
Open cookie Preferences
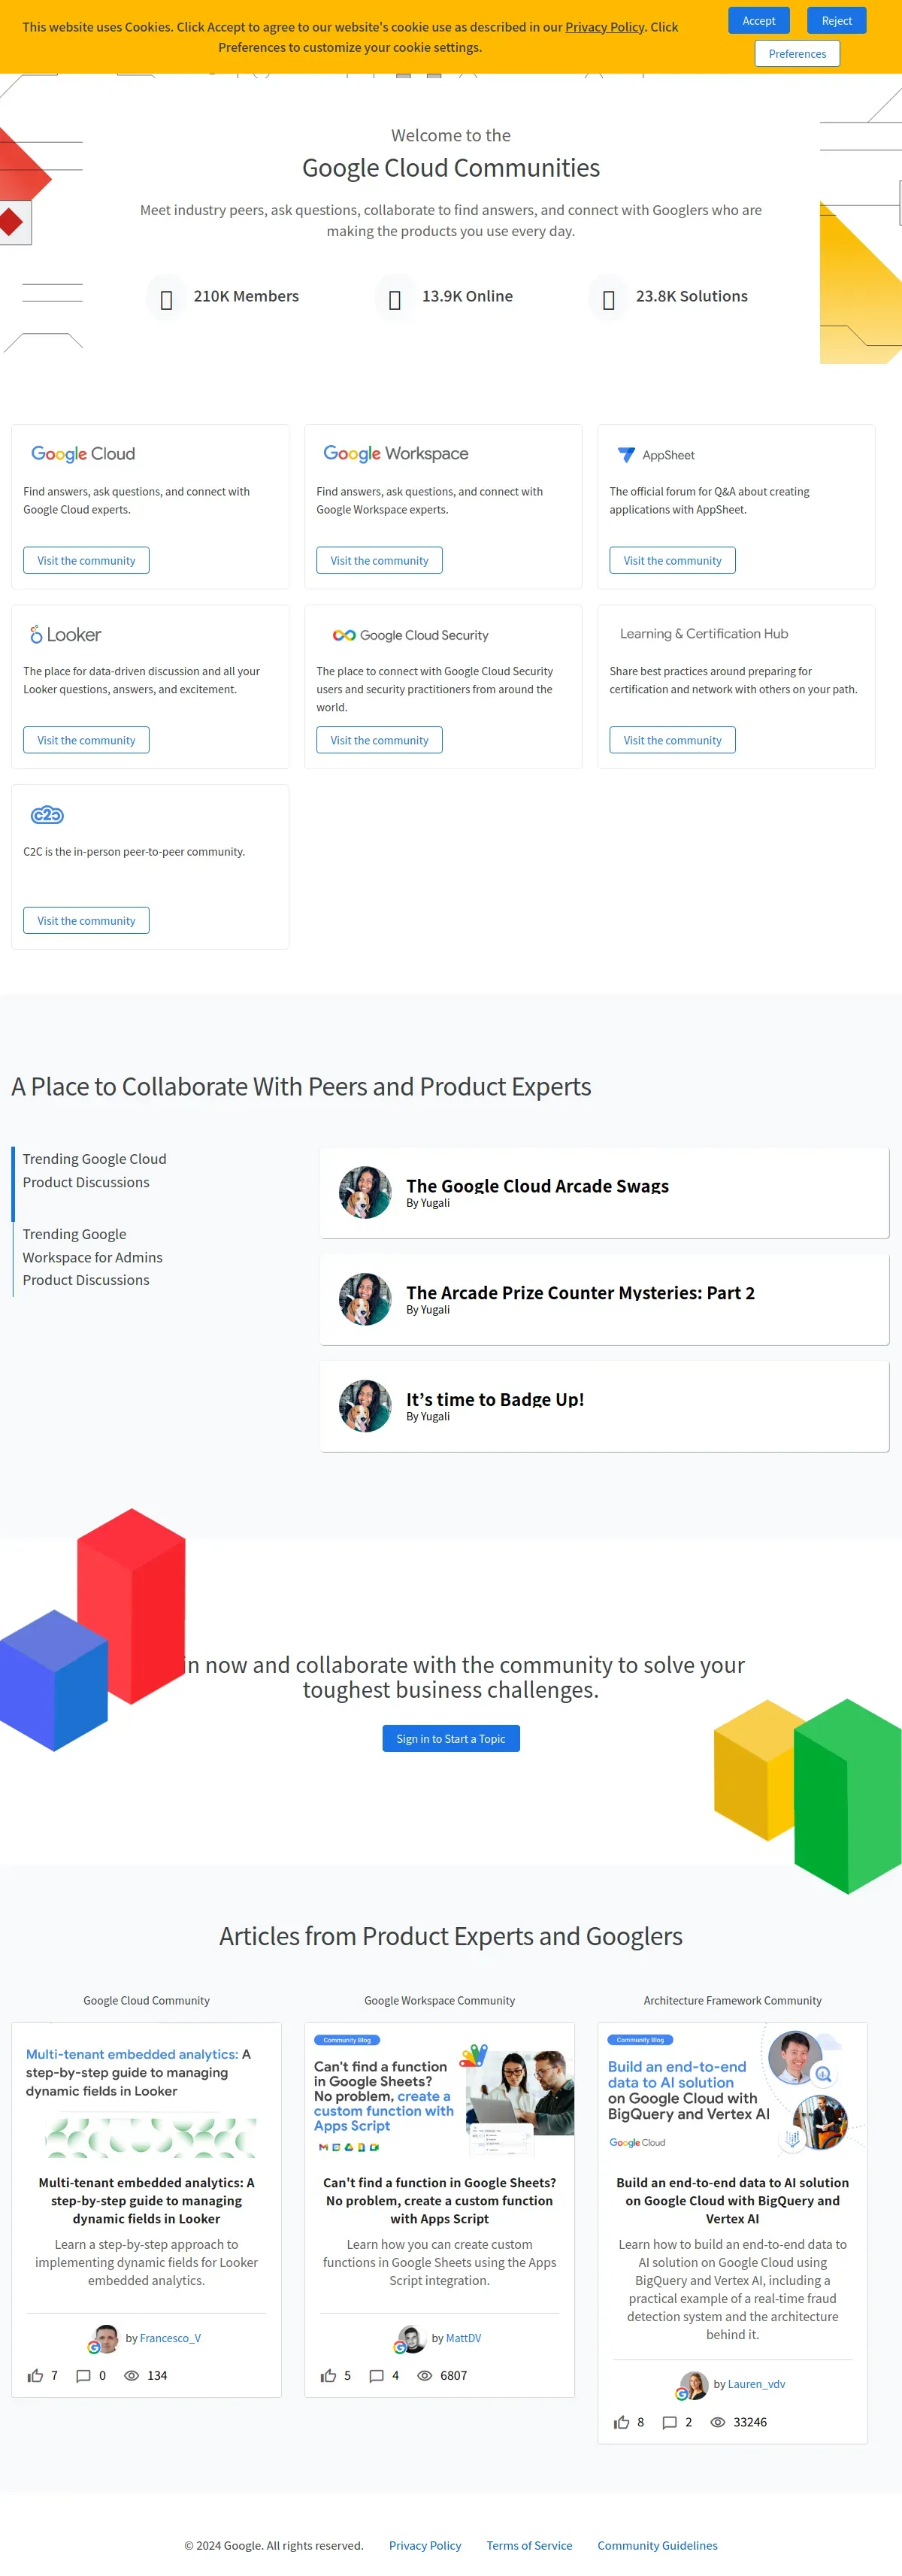[797, 53]
